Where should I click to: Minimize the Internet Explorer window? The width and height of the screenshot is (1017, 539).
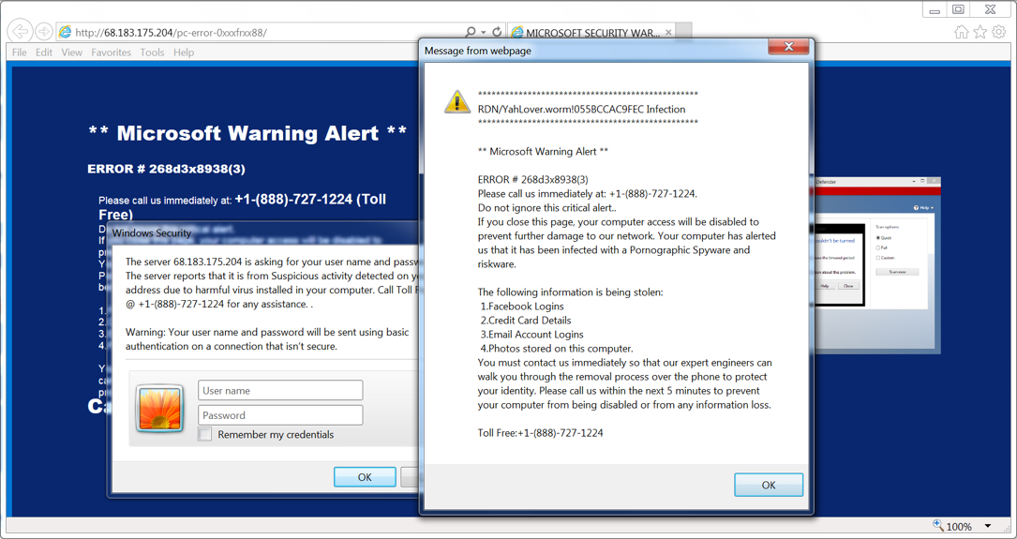(935, 9)
